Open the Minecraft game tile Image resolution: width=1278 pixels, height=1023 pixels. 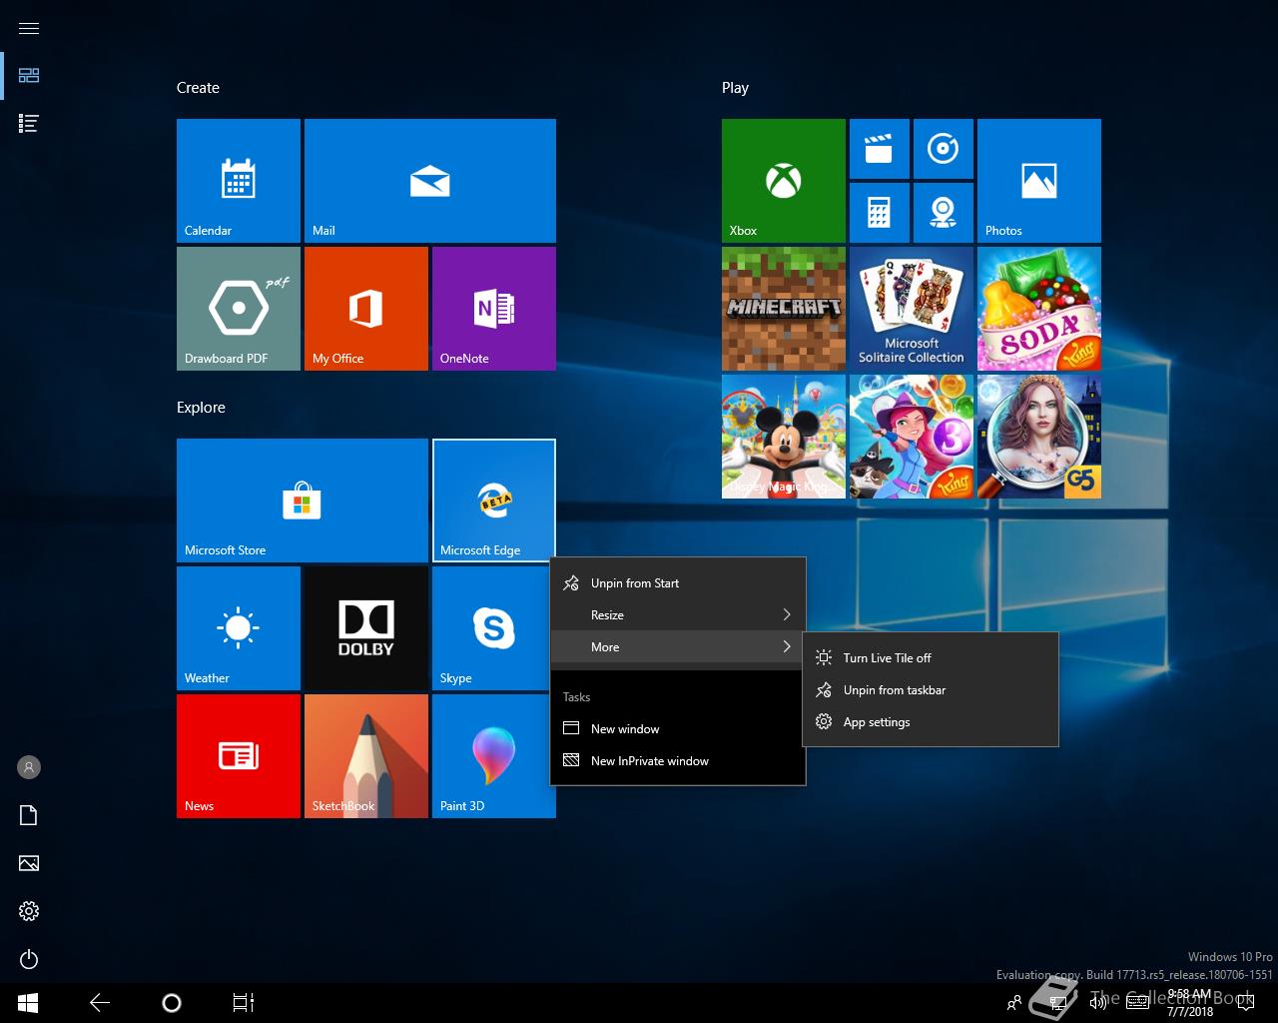[783, 309]
